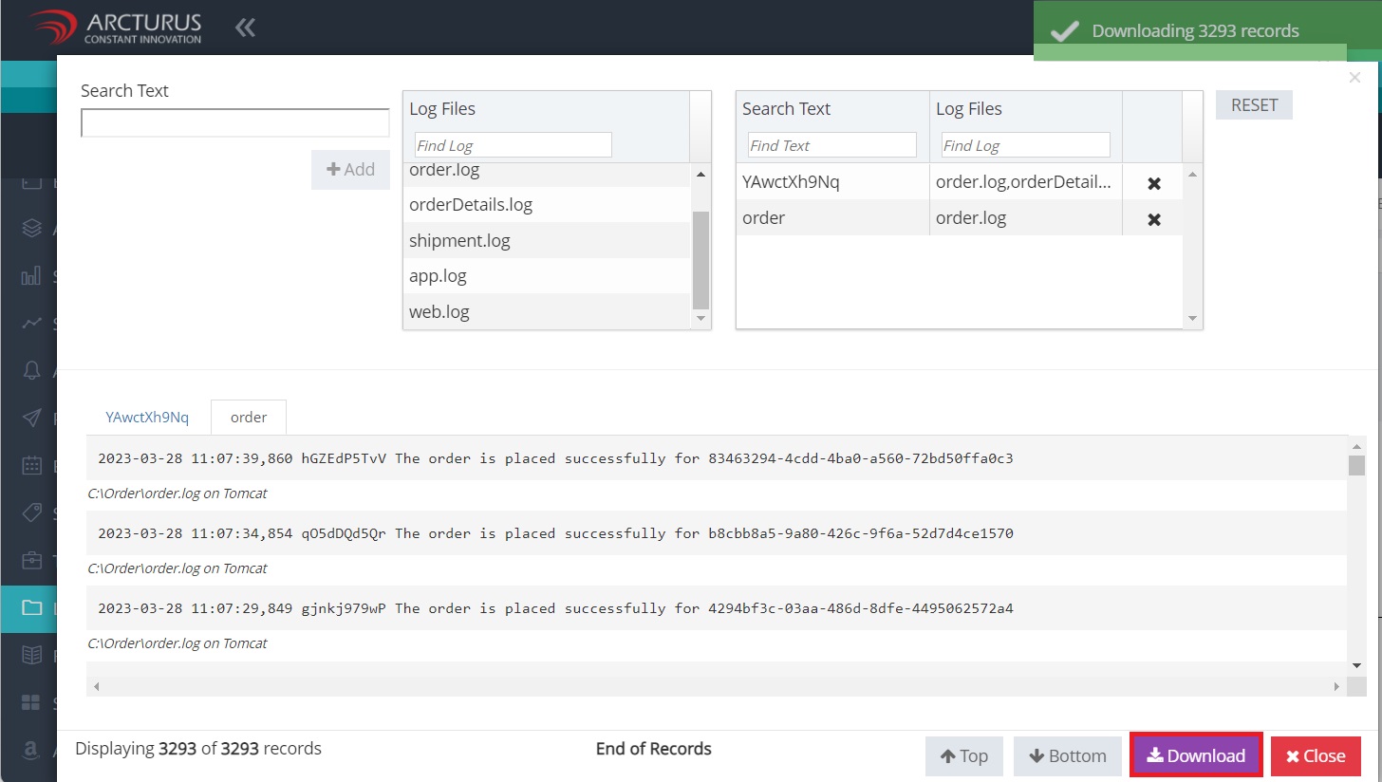Click the Top button
Image resolution: width=1382 pixels, height=782 pixels.
(964, 756)
